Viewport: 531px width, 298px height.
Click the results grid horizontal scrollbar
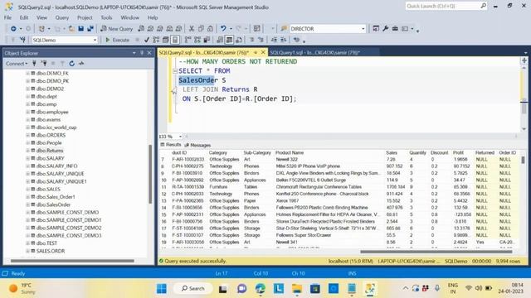436,252
